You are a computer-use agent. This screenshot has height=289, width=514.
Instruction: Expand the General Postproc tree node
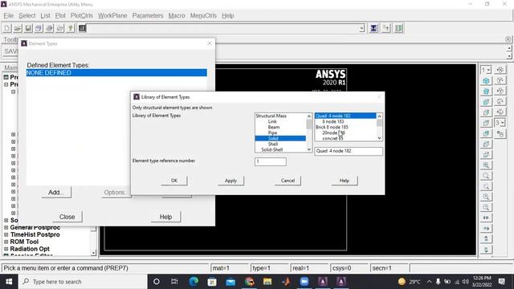click(6, 227)
